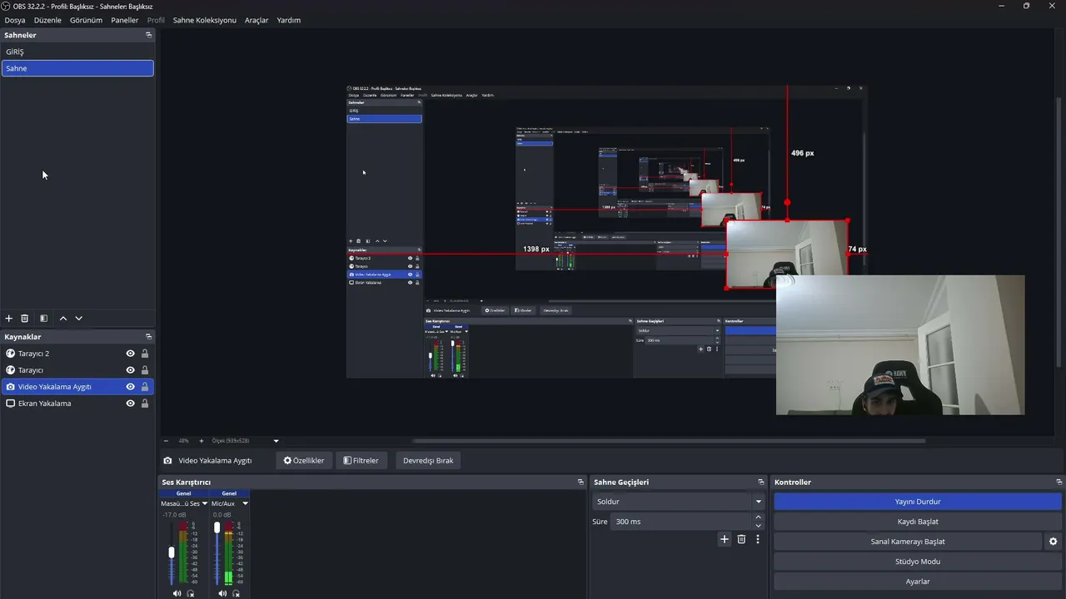
Task: Hide the Tarayıcı source
Action: pyautogui.click(x=131, y=370)
